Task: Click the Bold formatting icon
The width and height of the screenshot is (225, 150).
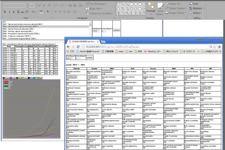Action: pos(5,12)
